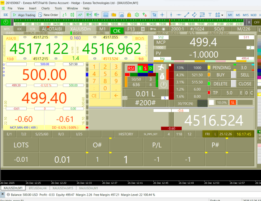
Task: Select the text label T tool
Action: 210,15
